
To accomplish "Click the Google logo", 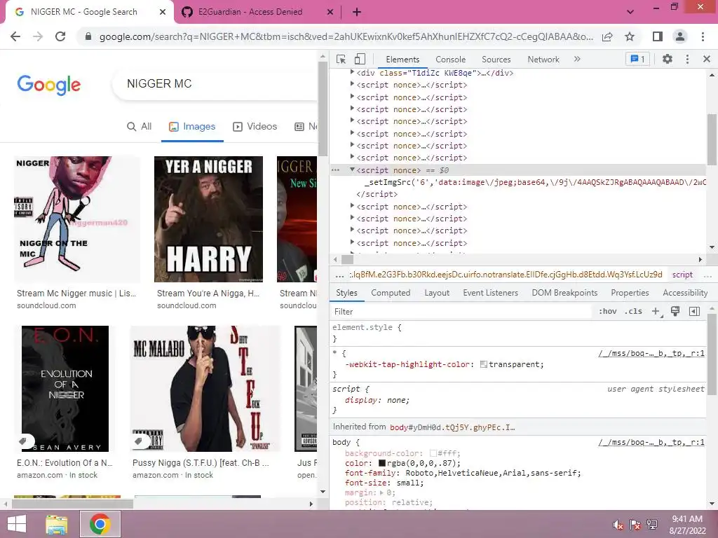I will (x=49, y=85).
